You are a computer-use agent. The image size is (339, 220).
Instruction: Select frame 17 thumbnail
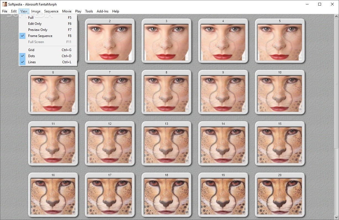click(110, 195)
